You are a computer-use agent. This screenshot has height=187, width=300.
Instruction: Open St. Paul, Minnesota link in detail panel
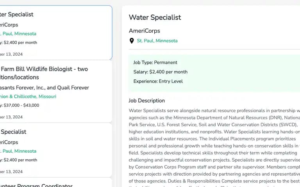[x=157, y=41]
